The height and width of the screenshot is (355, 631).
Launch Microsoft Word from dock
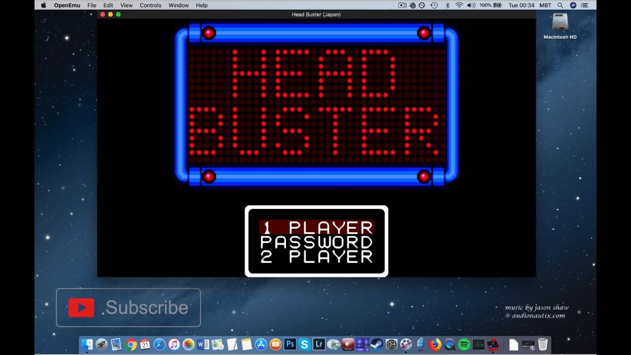(x=203, y=345)
